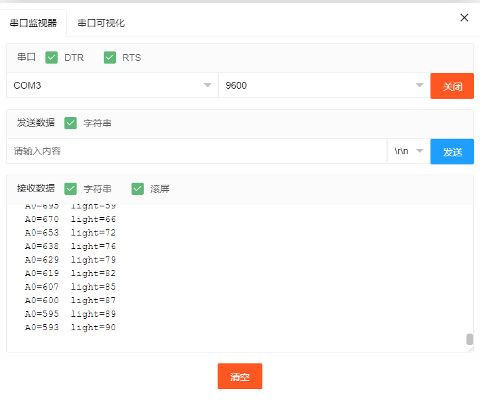The width and height of the screenshot is (480, 406).
Task: Toggle 字符串 checkbox beside 接收数据
Action: click(x=71, y=189)
